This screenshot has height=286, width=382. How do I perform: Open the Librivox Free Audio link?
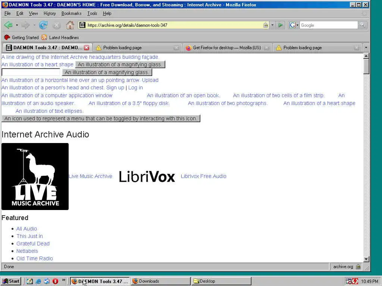203,176
